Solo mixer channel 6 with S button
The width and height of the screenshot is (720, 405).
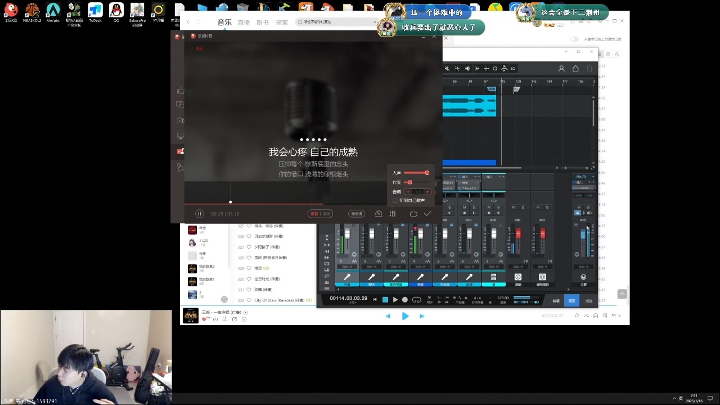474,207
